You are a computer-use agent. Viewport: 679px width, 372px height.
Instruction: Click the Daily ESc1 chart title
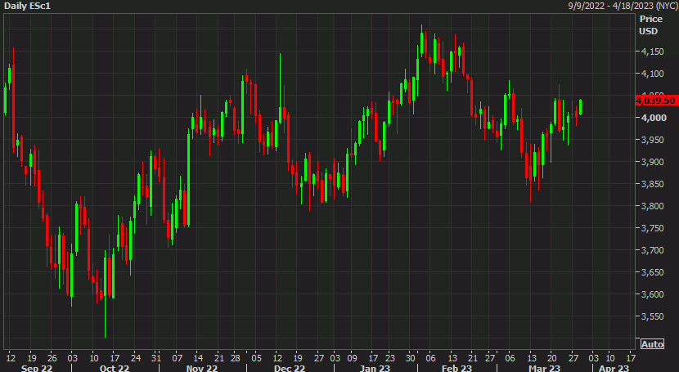(27, 6)
